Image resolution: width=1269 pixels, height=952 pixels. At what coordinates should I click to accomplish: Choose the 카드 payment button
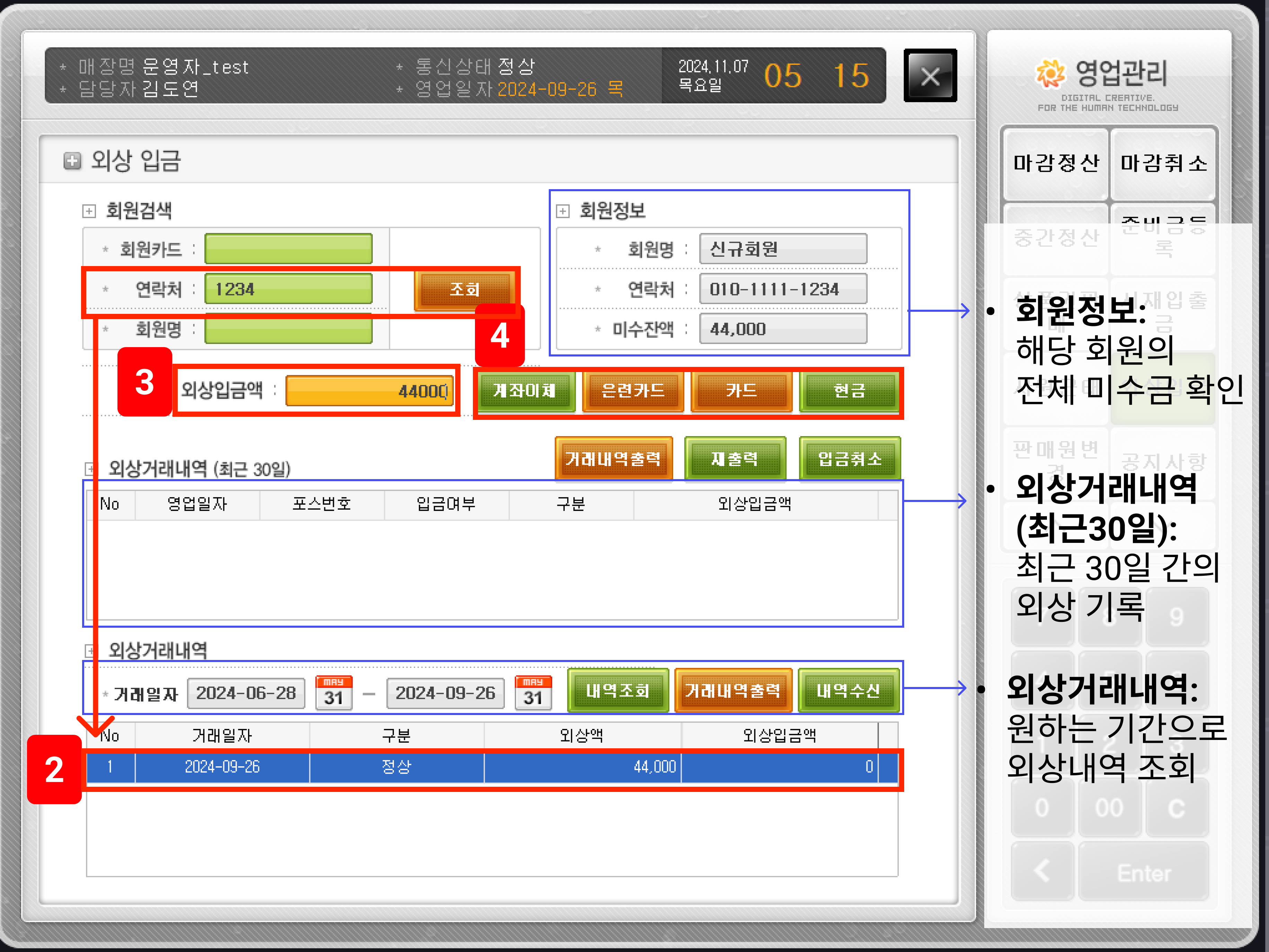click(x=741, y=391)
